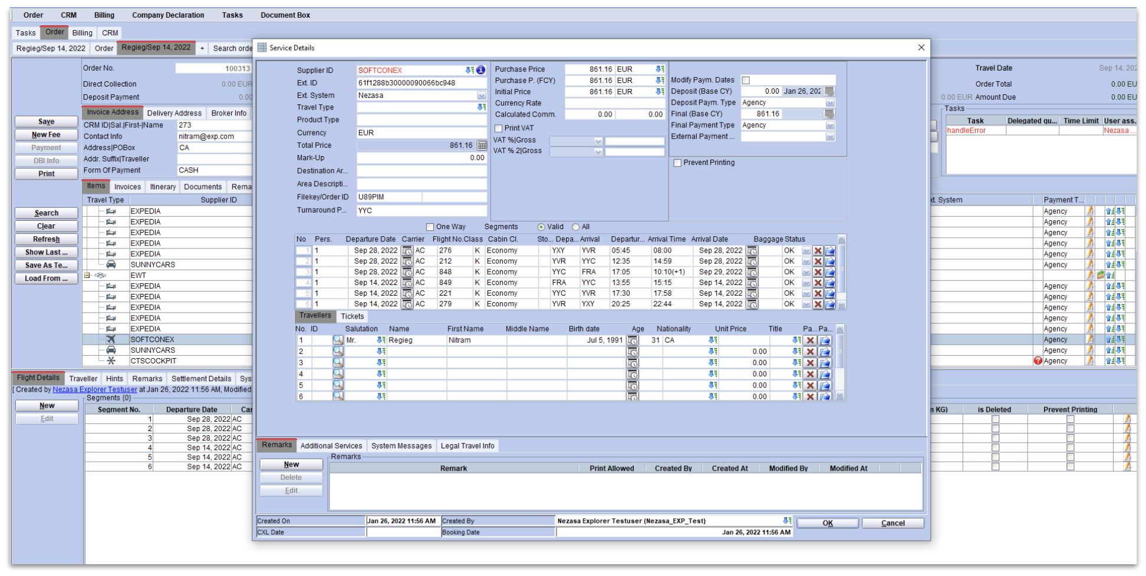Image resolution: width=1146 pixels, height=576 pixels.
Task: Collapse the EWT tree node in items
Action: point(87,276)
